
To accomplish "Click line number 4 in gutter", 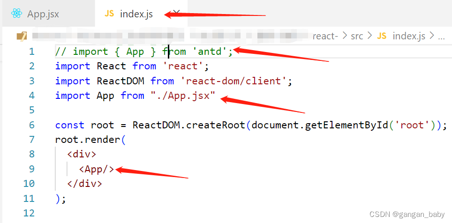I will 31,96.
